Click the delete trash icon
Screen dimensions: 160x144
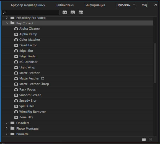click(150, 139)
